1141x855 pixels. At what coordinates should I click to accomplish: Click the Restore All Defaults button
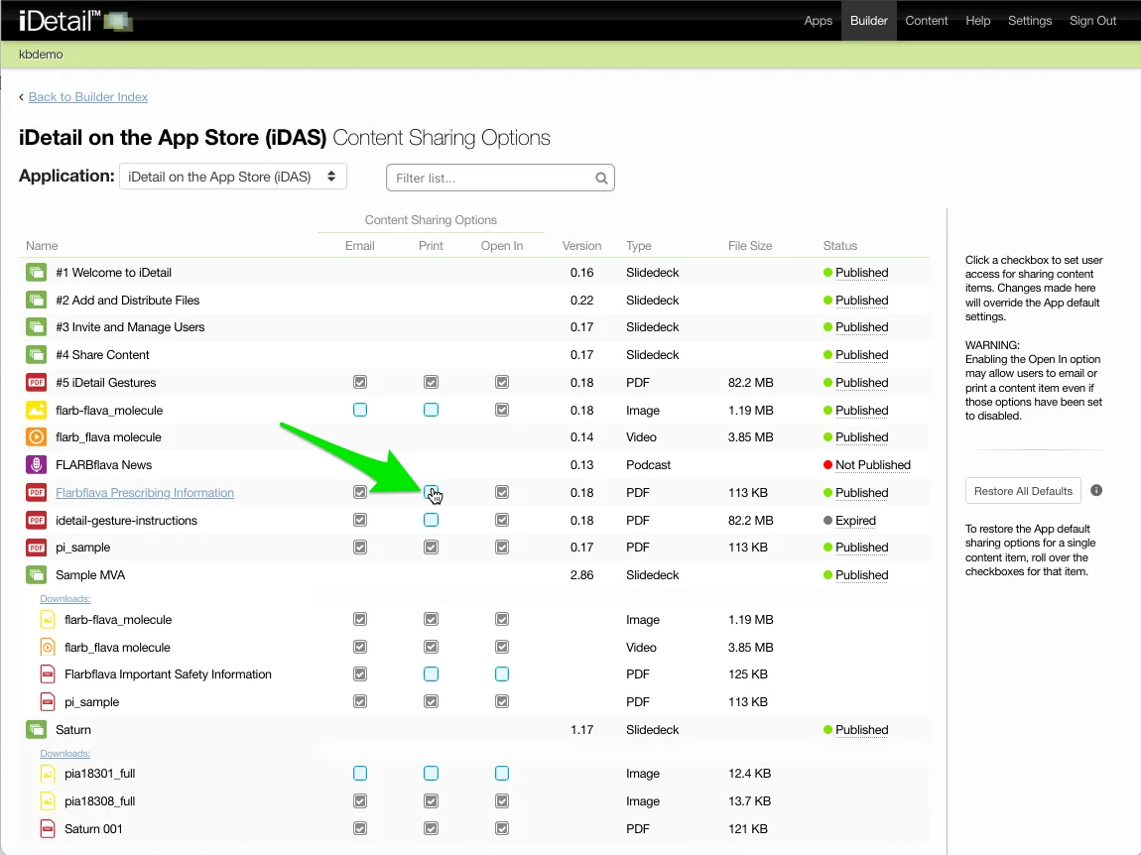pos(1023,491)
